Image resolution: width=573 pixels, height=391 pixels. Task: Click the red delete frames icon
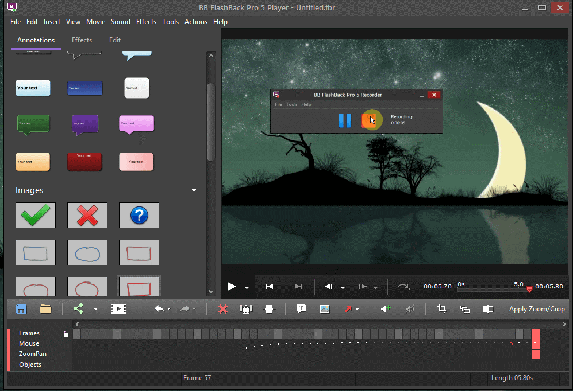tap(222, 308)
